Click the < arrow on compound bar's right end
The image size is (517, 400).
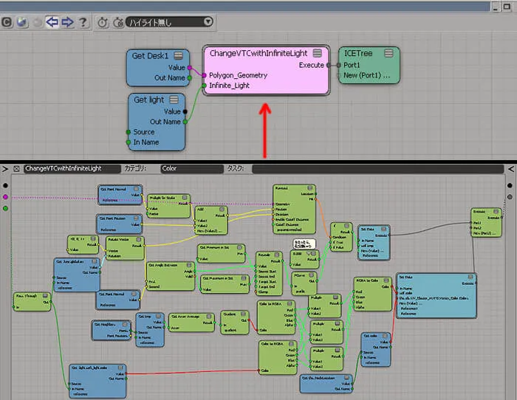pos(511,169)
